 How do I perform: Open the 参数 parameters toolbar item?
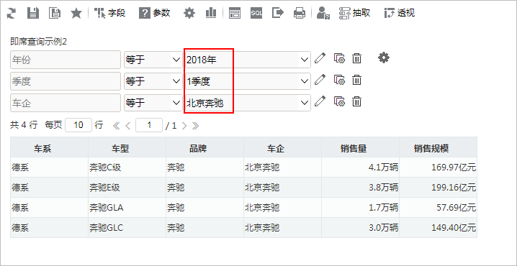pos(155,13)
